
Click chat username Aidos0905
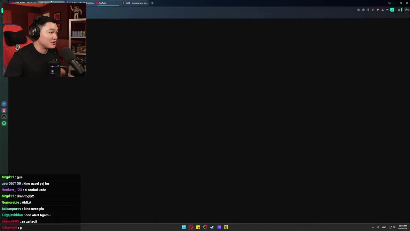click(10, 221)
